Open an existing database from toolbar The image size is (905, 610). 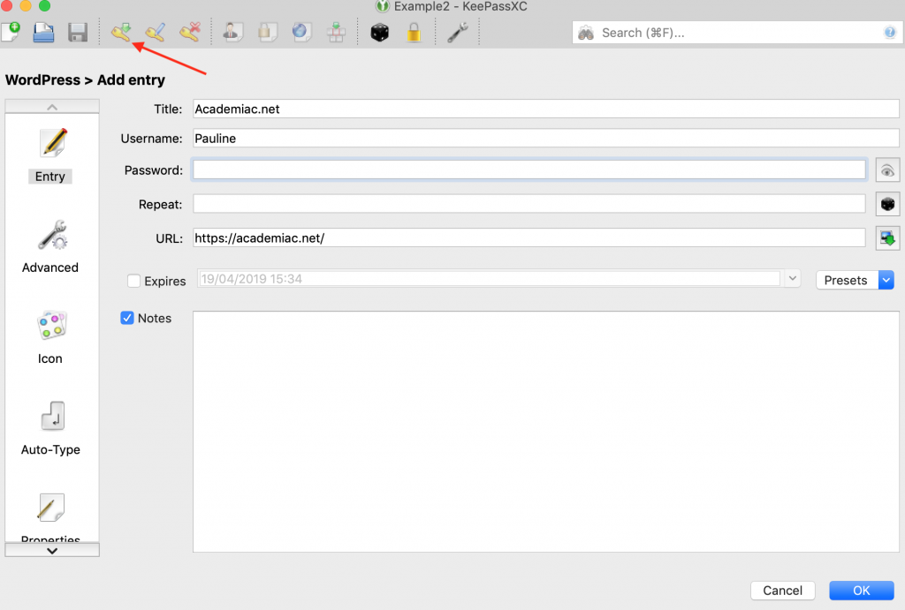[x=43, y=32]
